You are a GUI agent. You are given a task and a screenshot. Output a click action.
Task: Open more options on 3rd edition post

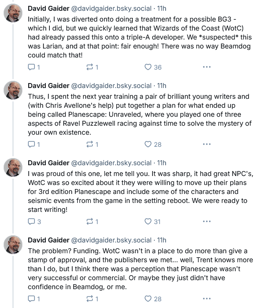[x=207, y=221]
